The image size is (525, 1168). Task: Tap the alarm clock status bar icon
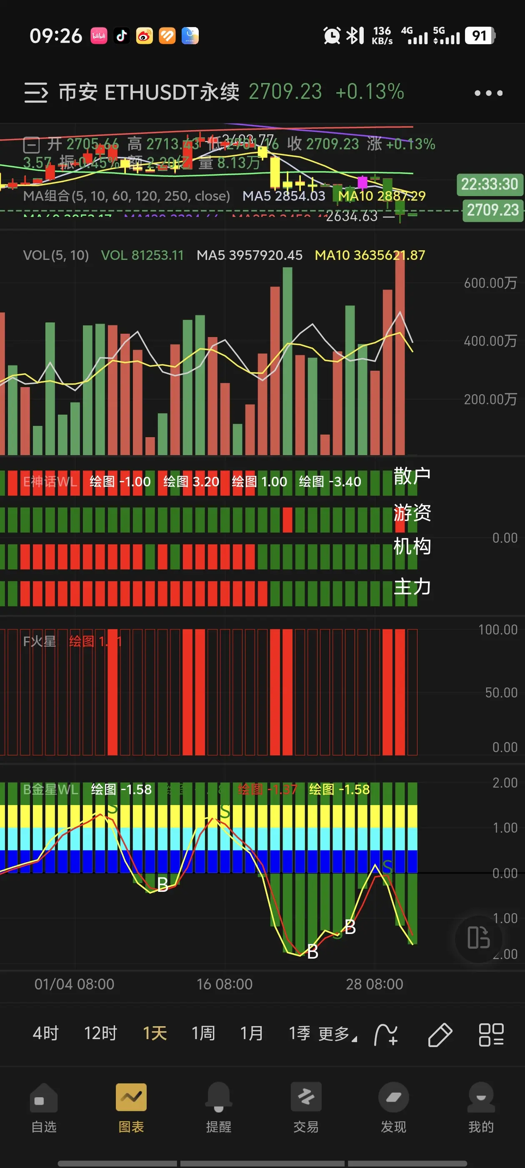coord(332,35)
